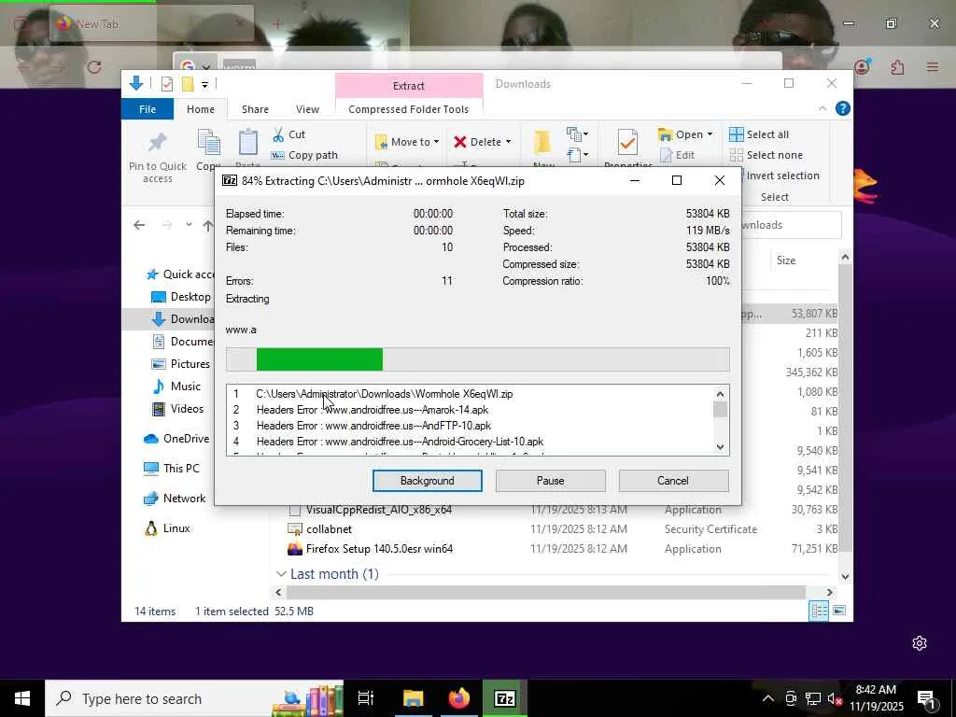
Task: Sort by the Size column header
Action: tap(786, 260)
